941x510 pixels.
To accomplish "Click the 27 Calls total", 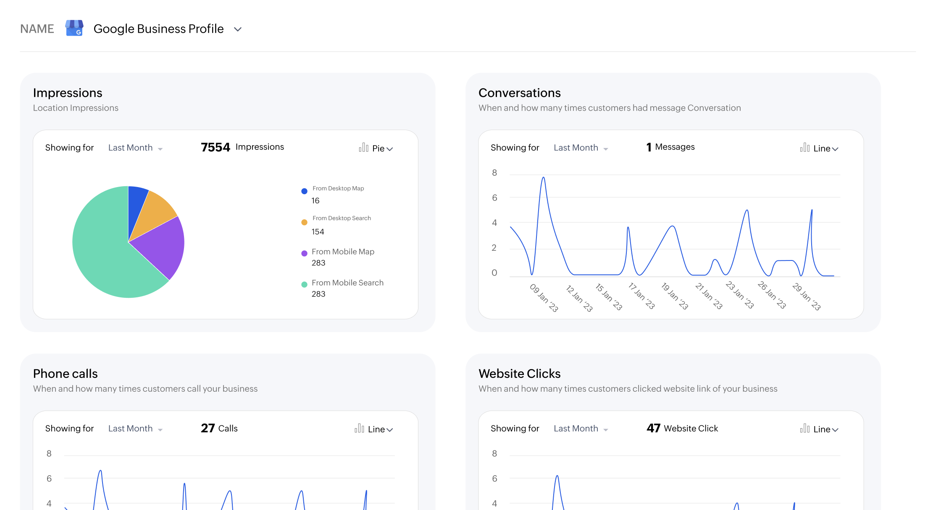I will [219, 428].
